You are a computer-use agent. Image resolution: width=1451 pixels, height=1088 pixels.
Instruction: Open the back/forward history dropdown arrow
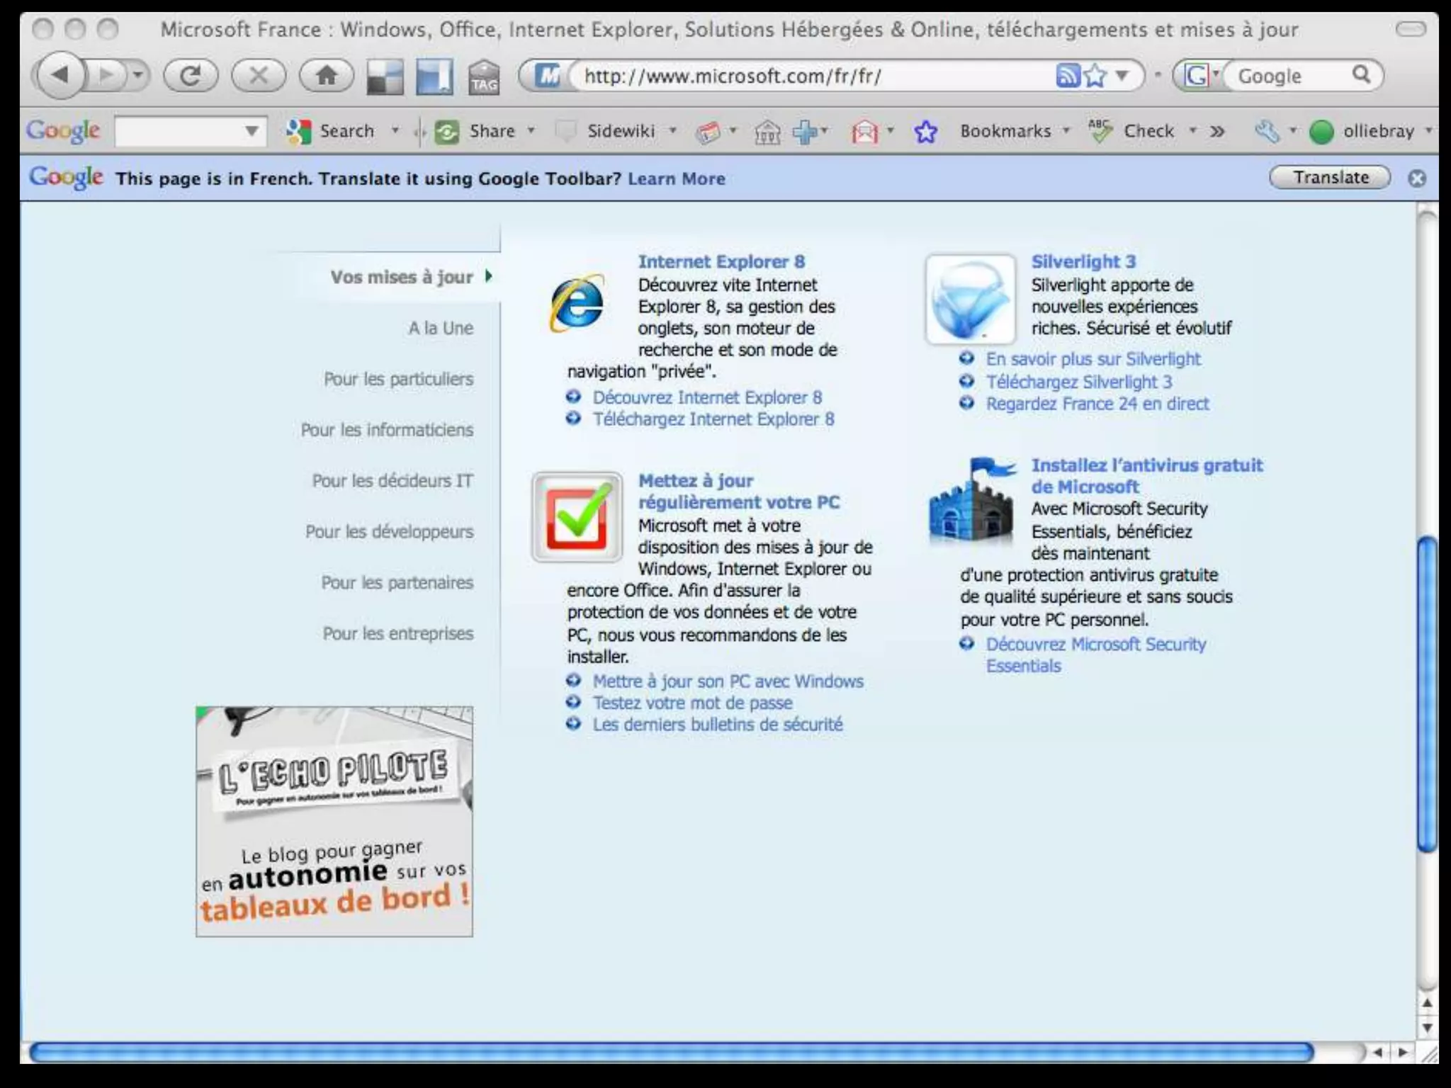pos(137,74)
